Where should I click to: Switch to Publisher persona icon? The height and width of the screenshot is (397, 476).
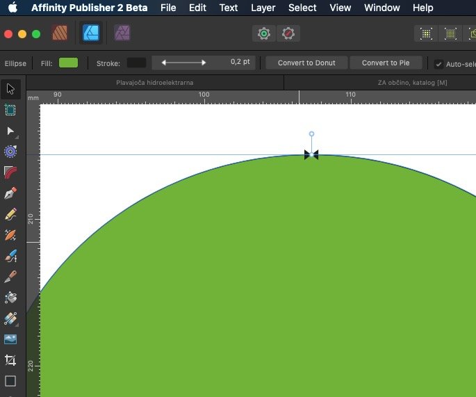(60, 33)
